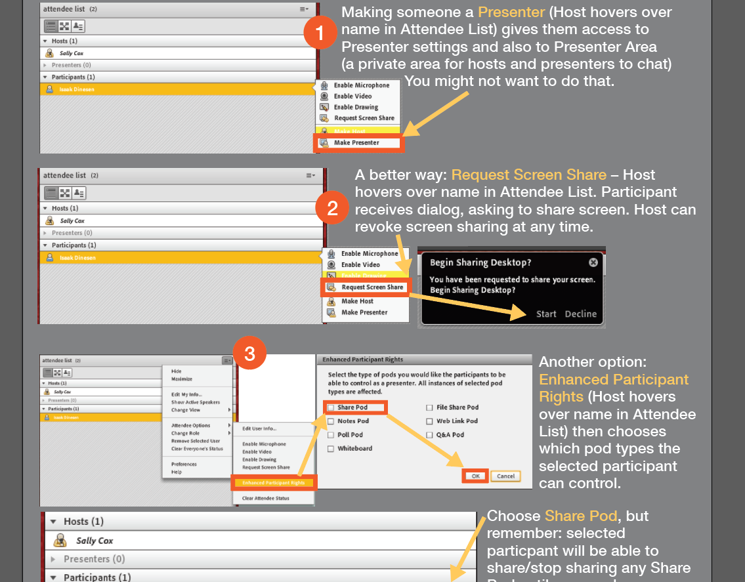Select Enhanced Participant Rights menu item

point(274,483)
